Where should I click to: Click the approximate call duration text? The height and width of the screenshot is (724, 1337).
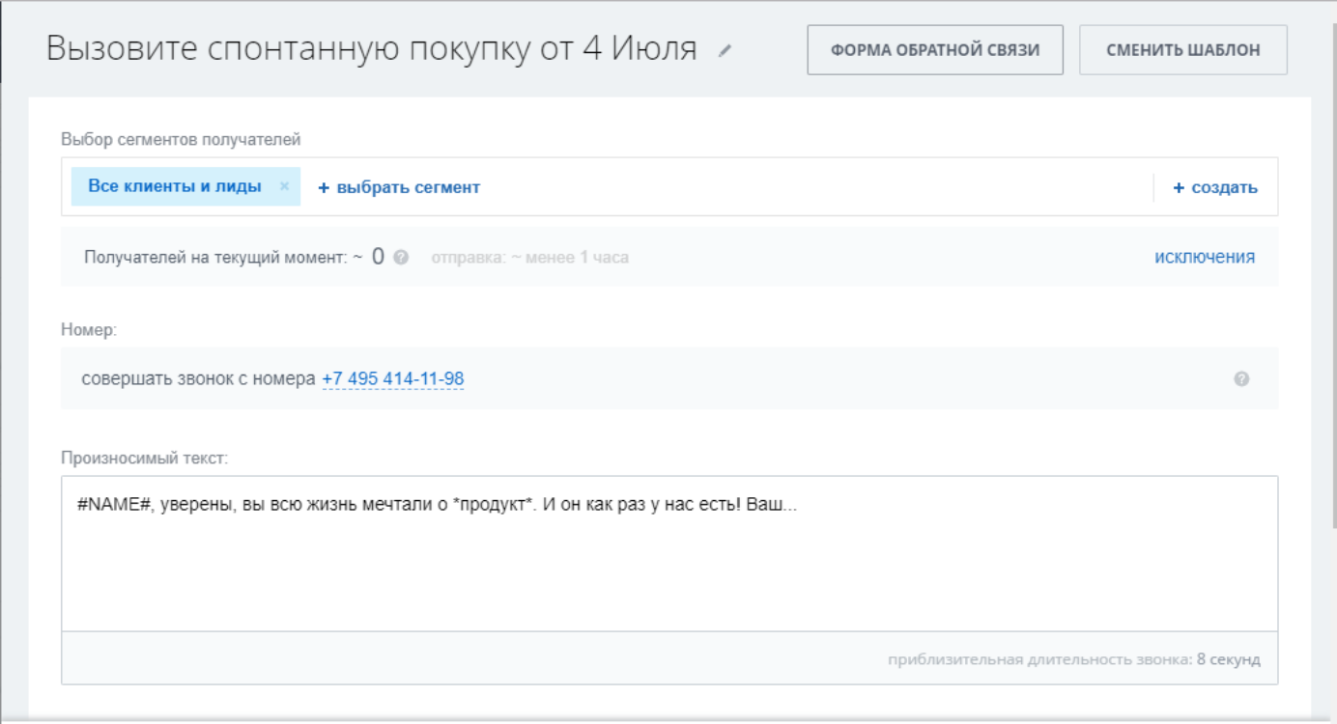[1073, 659]
